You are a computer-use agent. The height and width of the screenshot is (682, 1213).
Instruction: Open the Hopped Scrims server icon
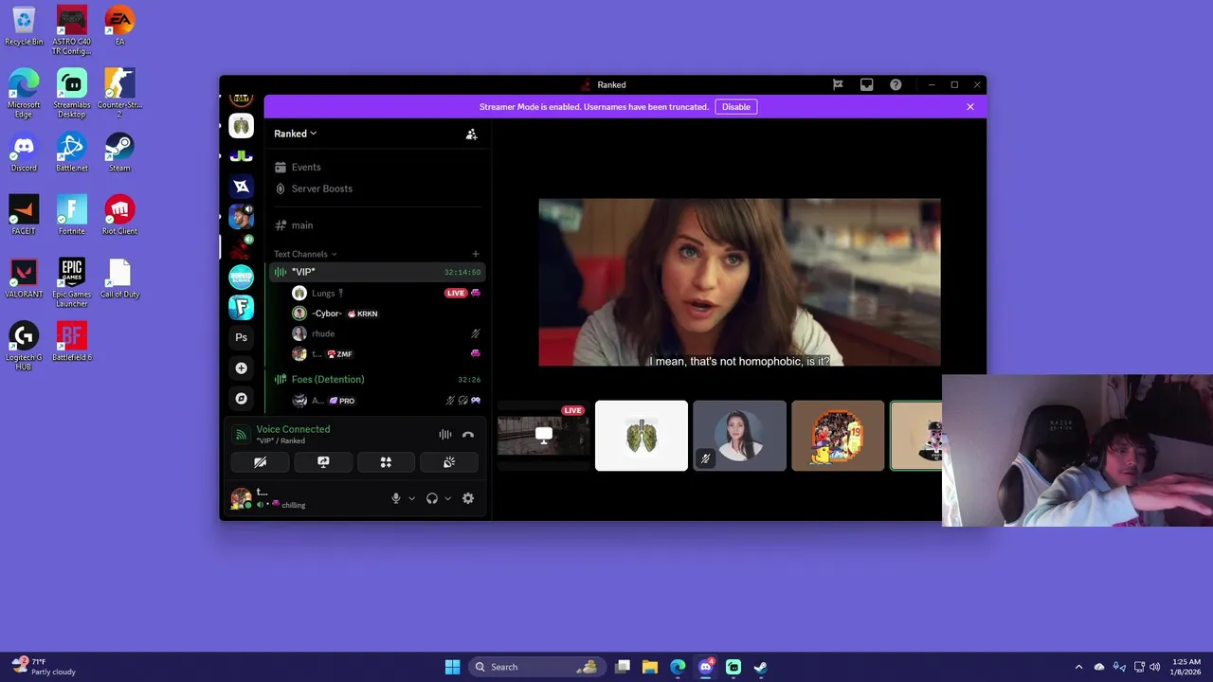click(x=241, y=277)
